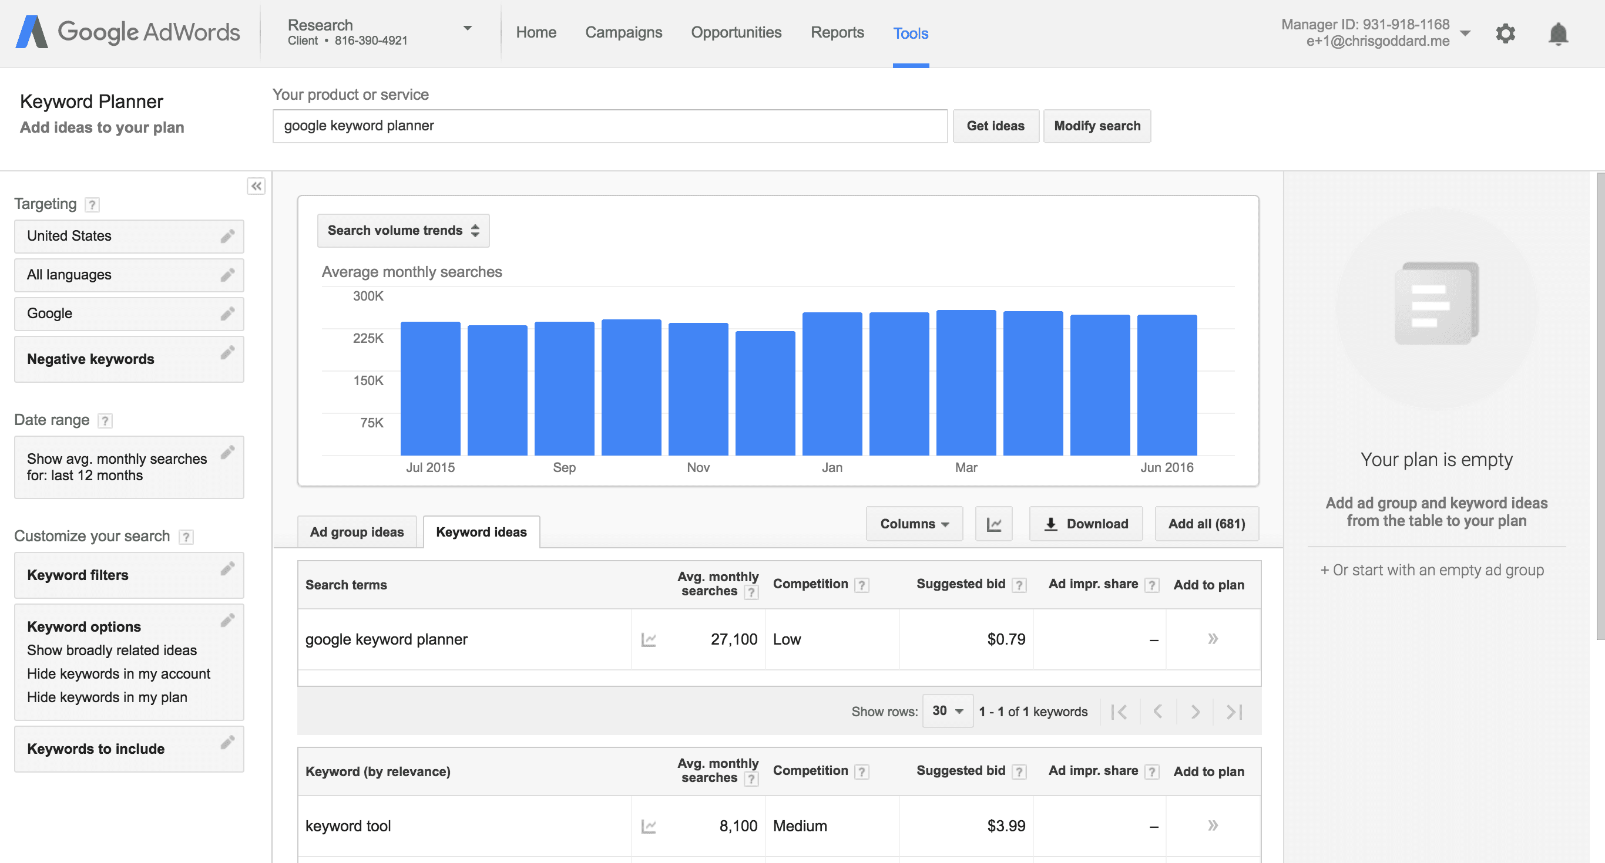Expand the Columns dropdown menu
Screen dimensions: 1605x863
click(x=912, y=524)
